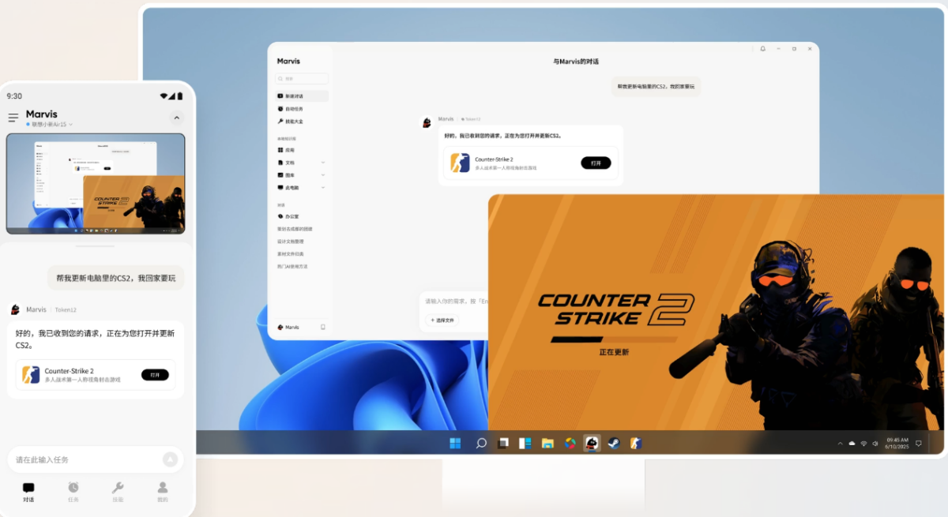Open the Windows Start menu
The image size is (948, 517).
(455, 443)
